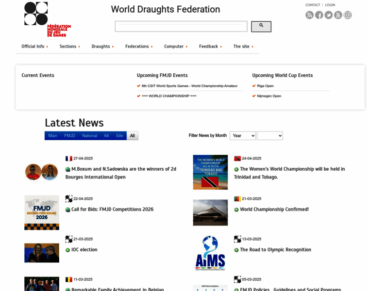Open the YouTube icon in header
Screen dimensions: 369x291
point(338,15)
